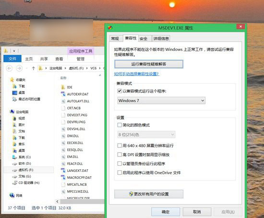Open the 8 位(256)色 color dropdown

click(146, 134)
